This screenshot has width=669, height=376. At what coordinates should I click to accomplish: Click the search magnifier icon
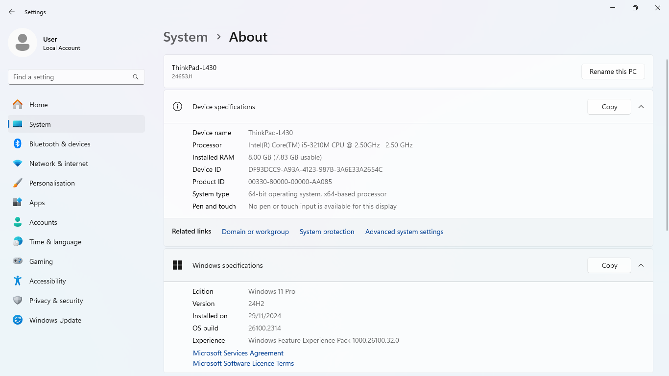tap(136, 77)
